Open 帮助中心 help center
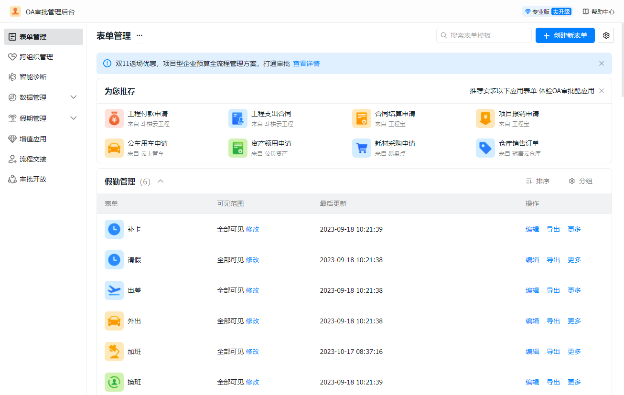 pos(599,11)
